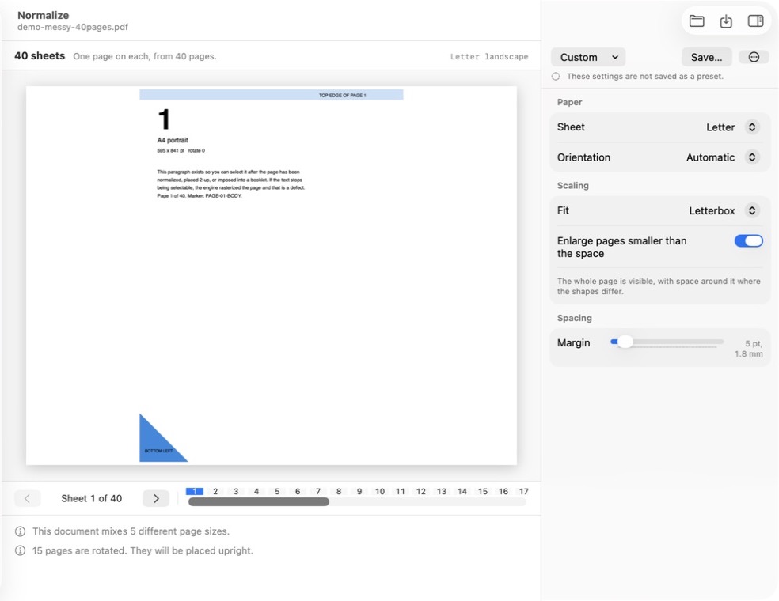Jump to sheet 12 in the strip

pyautogui.click(x=421, y=491)
